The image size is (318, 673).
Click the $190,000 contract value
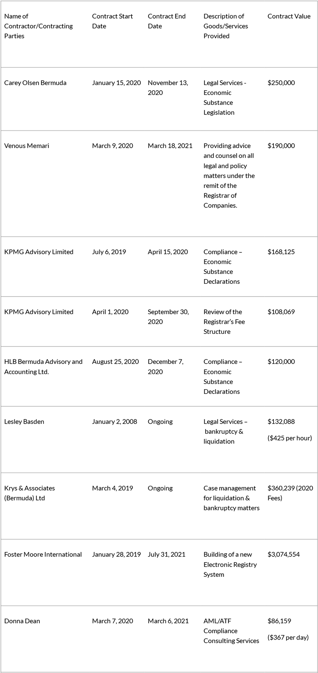pos(281,145)
